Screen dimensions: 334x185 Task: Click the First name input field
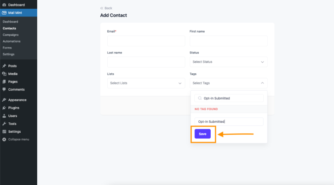tap(228, 41)
